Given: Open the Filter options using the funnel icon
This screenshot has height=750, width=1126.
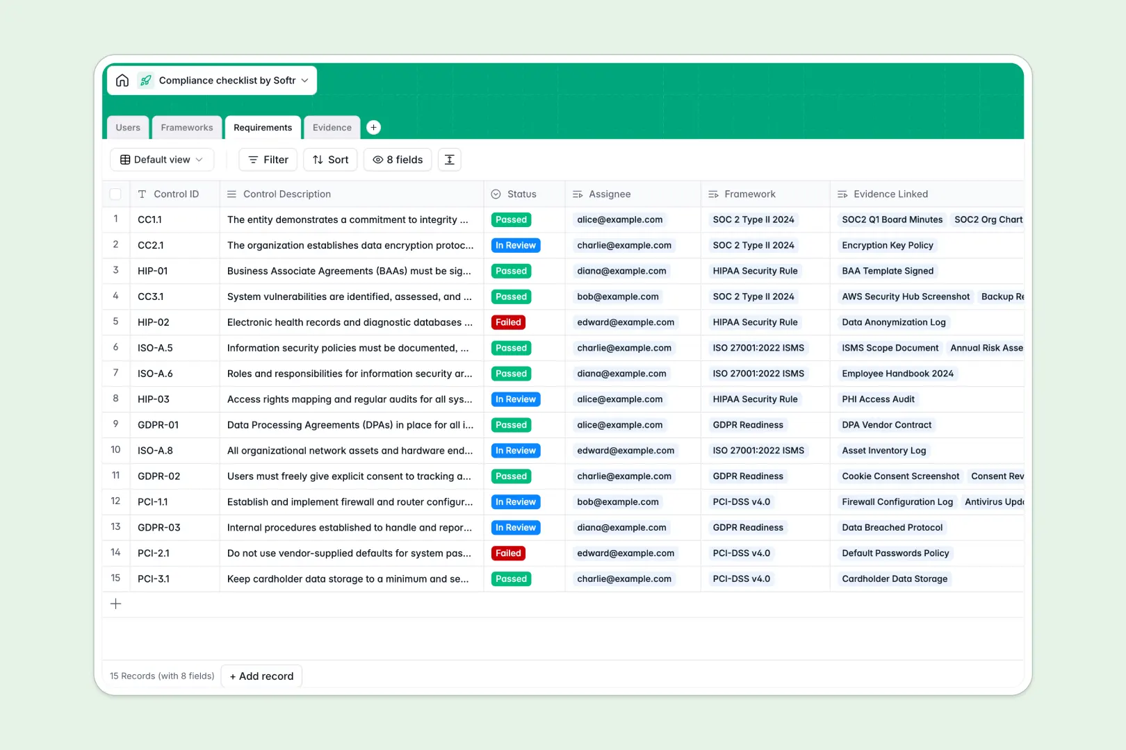Looking at the screenshot, I should 253,159.
